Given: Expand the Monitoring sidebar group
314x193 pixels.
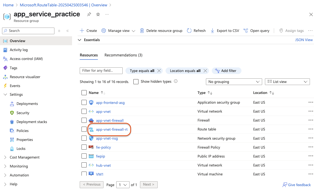Looking at the screenshot, I should [x=5, y=166].
